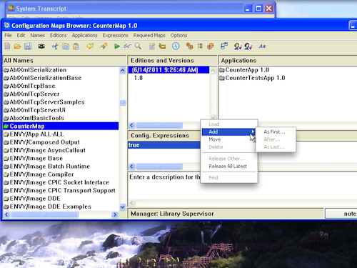Image resolution: width=357 pixels, height=268 pixels.
Task: Choose Release All Latest in context menu
Action: (x=228, y=166)
